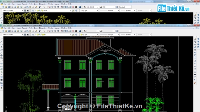The width and height of the screenshot is (200, 112).
Task: Click Undo icon in upper AutoCAD window toolbar
Action: click(40, 7)
